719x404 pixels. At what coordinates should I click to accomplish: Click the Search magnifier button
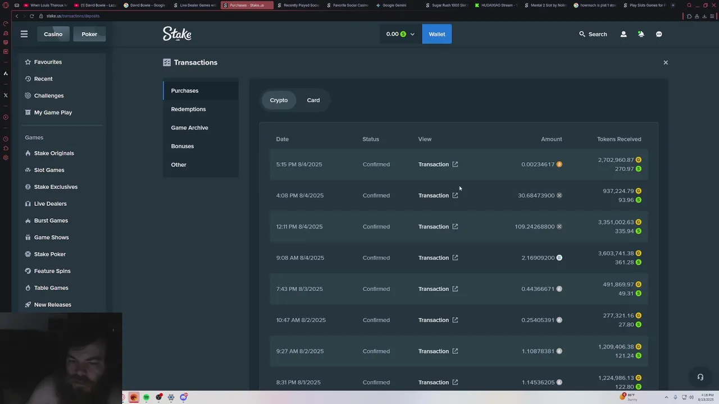point(593,34)
